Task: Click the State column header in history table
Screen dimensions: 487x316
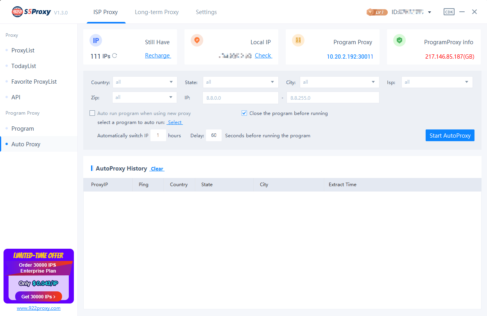Action: 224,185
